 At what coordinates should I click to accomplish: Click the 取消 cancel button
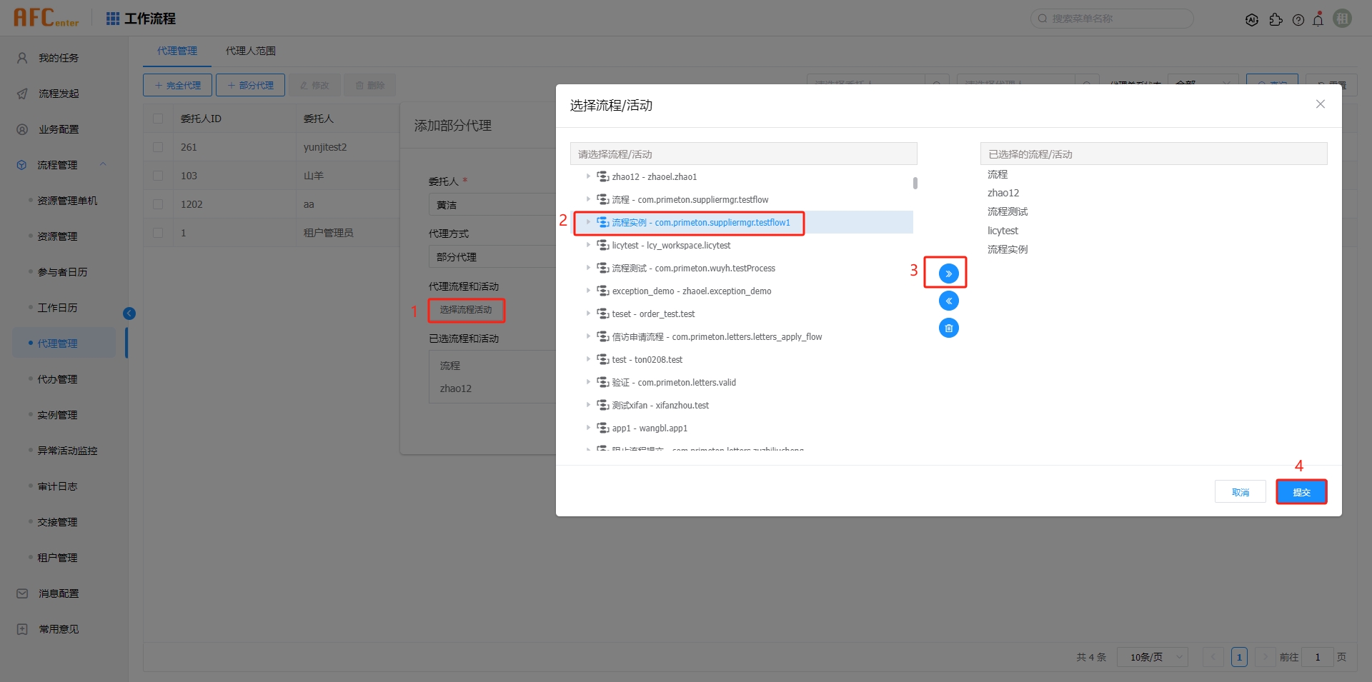point(1240,492)
